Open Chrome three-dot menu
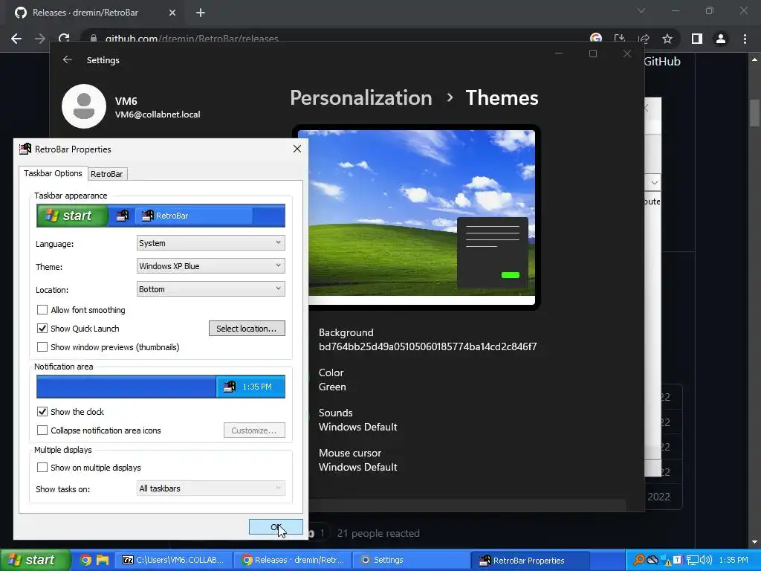The width and height of the screenshot is (761, 571). (x=745, y=39)
